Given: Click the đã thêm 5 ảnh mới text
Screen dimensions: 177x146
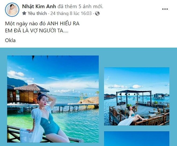Looking at the screenshot, I should click(80, 6).
